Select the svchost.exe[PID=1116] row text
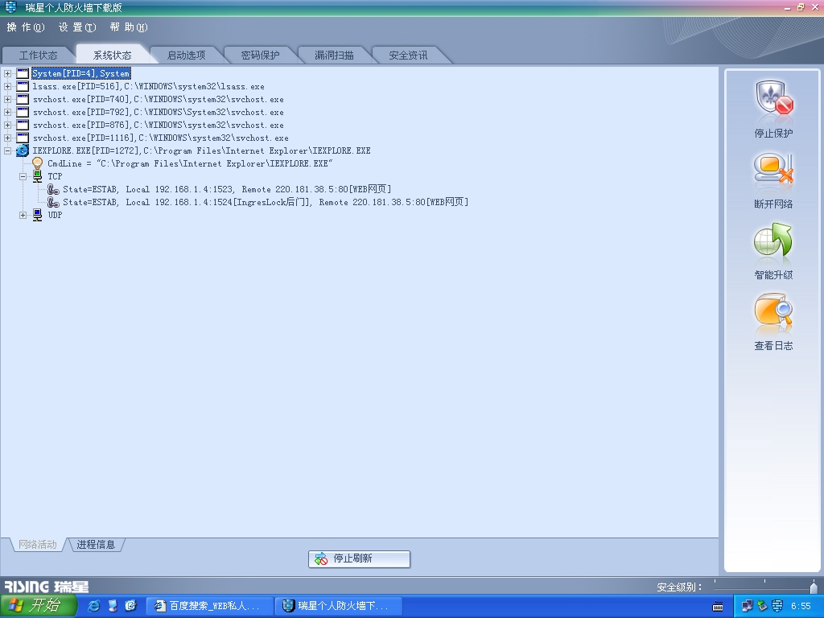Image resolution: width=824 pixels, height=618 pixels. tap(160, 138)
